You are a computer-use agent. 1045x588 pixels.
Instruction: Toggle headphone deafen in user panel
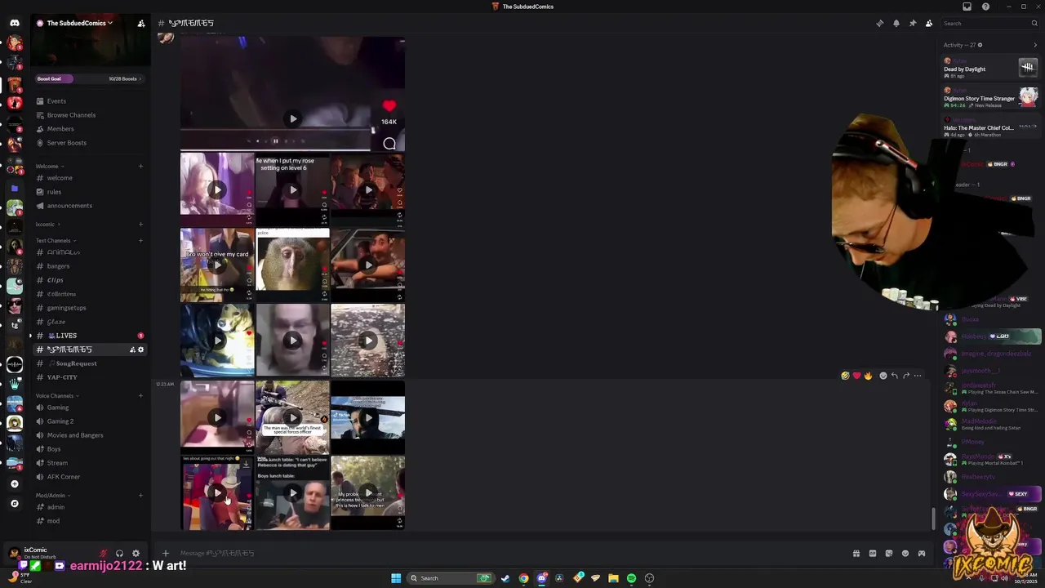tap(119, 553)
